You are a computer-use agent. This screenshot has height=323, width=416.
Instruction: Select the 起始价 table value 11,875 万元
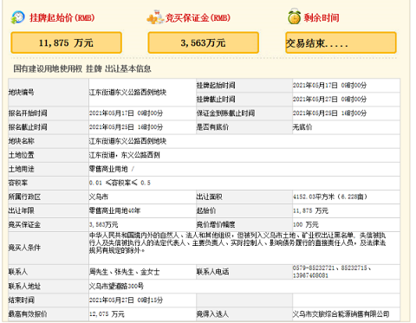click(x=310, y=210)
